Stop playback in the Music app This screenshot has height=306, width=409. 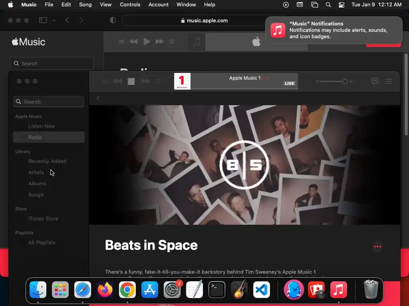coord(131,81)
